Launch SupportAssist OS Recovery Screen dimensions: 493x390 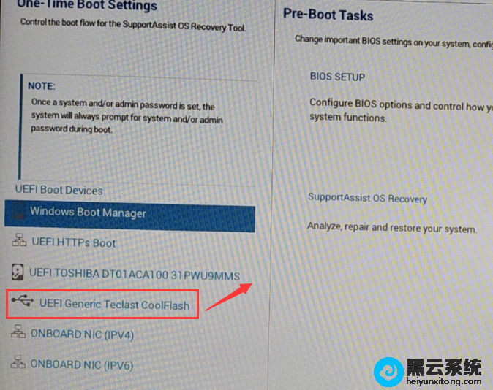[x=367, y=199]
